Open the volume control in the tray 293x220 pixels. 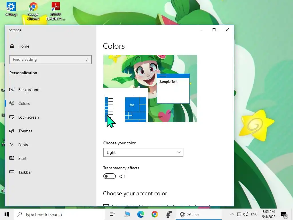click(246, 214)
